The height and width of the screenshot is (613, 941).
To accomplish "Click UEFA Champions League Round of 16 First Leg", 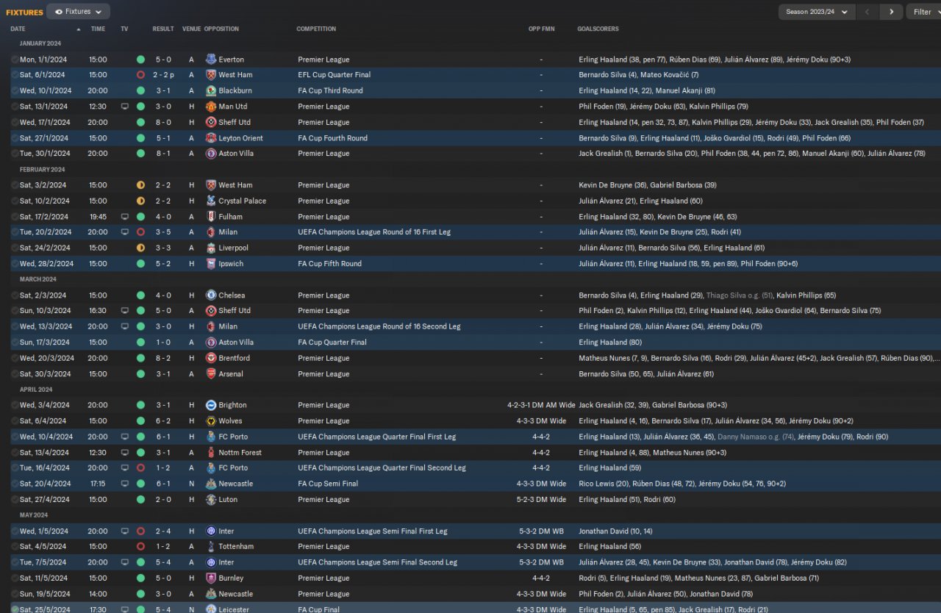I will [x=374, y=232].
